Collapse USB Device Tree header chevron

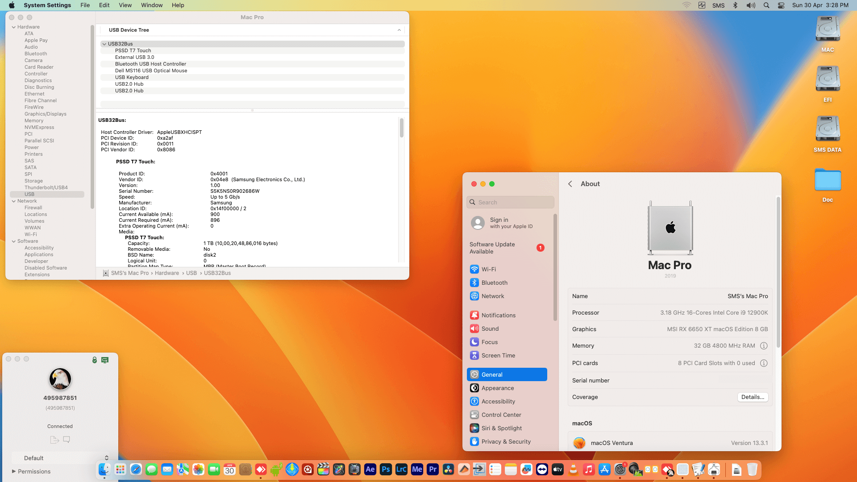(399, 30)
